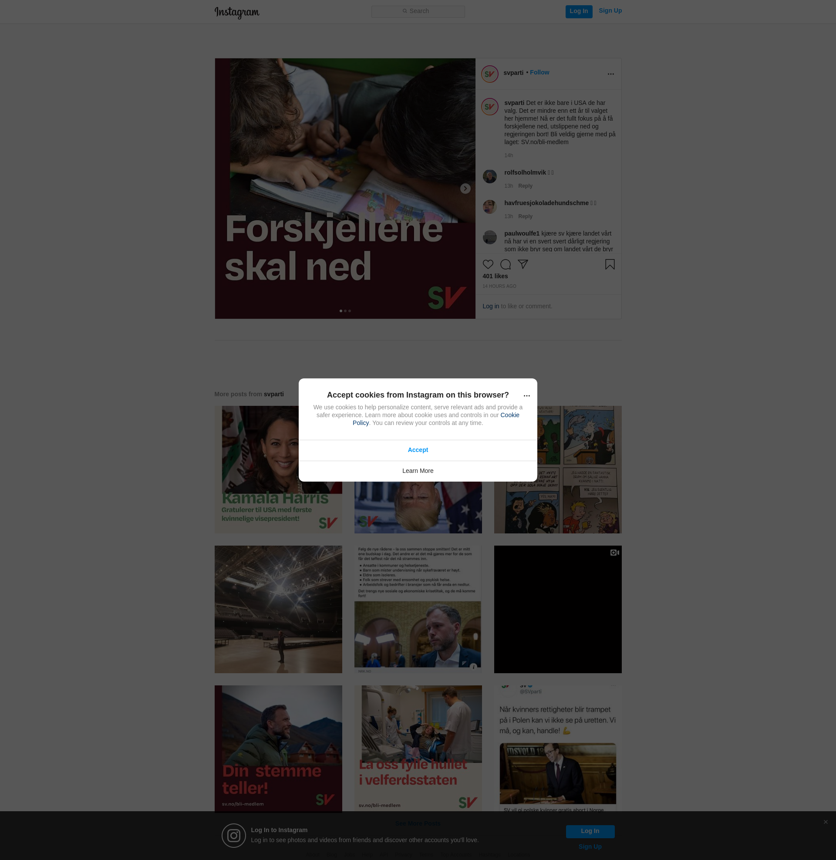Open the Kamala Harris post thumbnail
The height and width of the screenshot is (860, 836).
click(x=278, y=469)
